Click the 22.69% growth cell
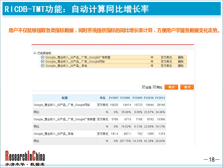Image resolution: width=223 pixels, height=168 pixels. (149, 127)
